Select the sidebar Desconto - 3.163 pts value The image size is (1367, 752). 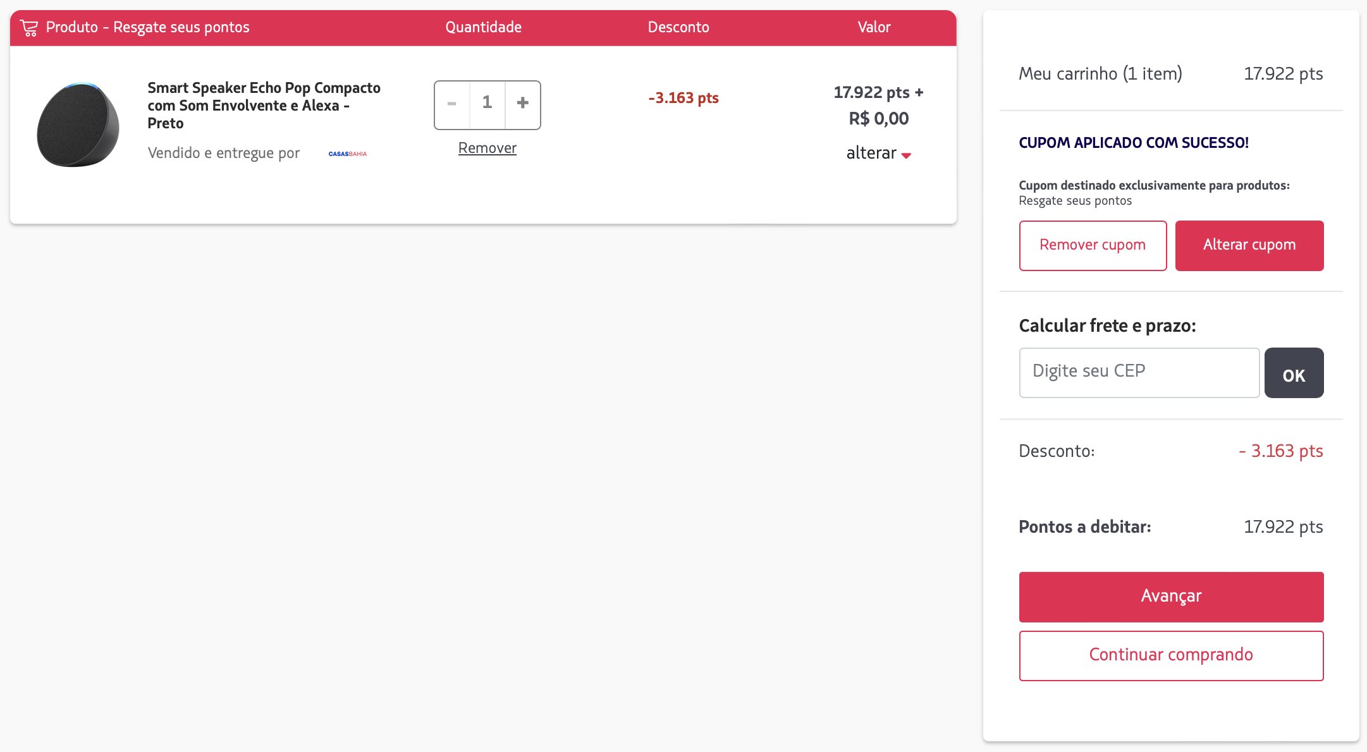click(x=1280, y=451)
